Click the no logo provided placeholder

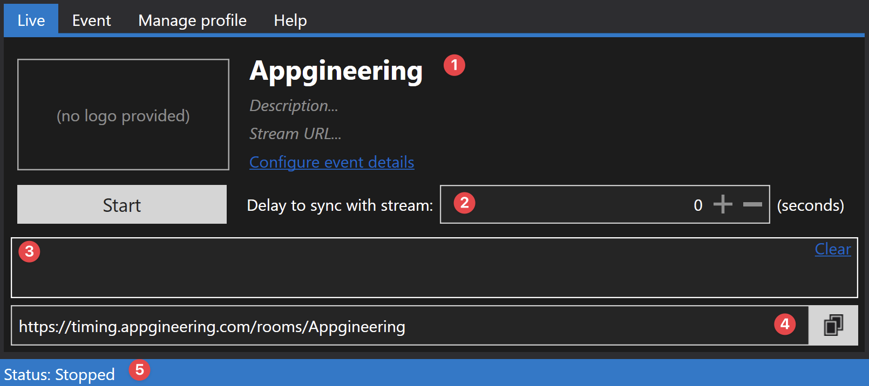123,115
